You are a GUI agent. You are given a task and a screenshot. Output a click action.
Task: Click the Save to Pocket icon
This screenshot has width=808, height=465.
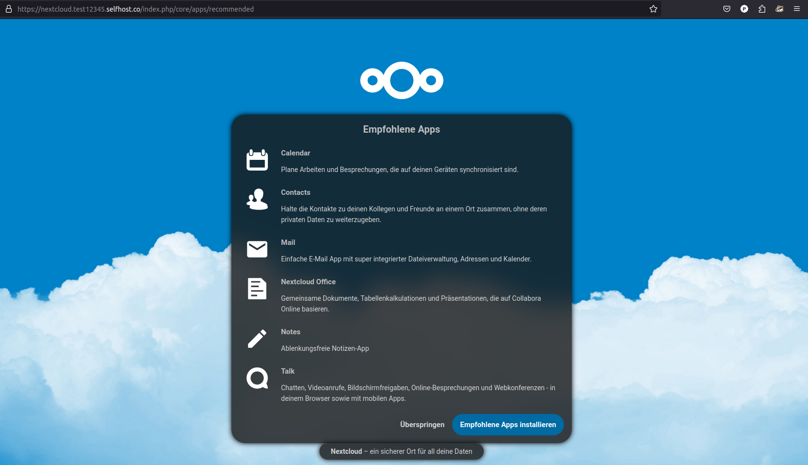click(727, 9)
